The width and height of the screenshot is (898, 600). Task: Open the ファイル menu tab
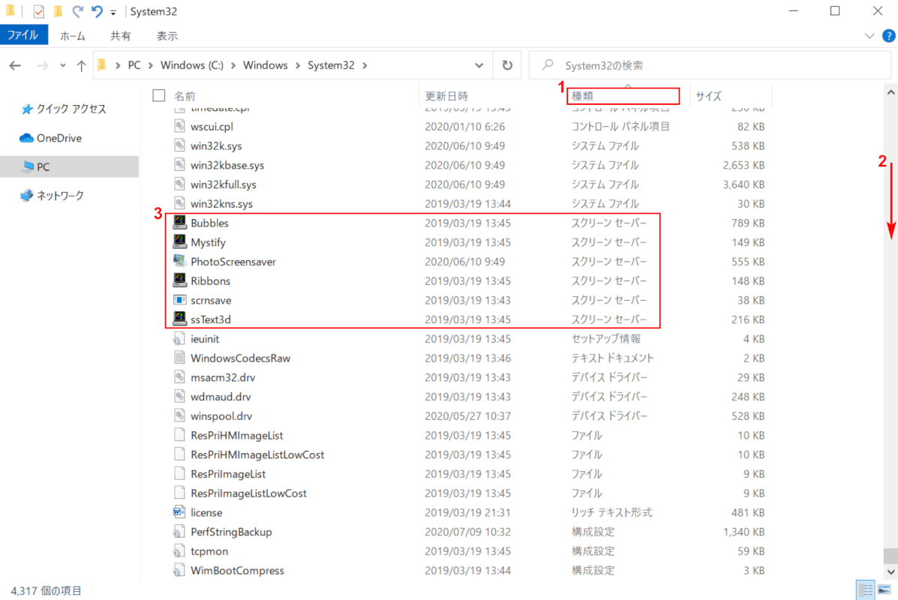tap(24, 35)
